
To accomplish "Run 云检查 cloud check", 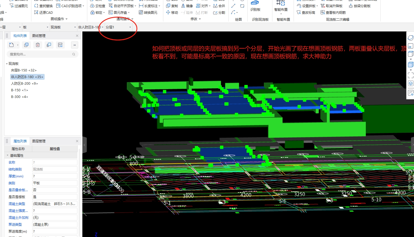I will tap(98, 6).
